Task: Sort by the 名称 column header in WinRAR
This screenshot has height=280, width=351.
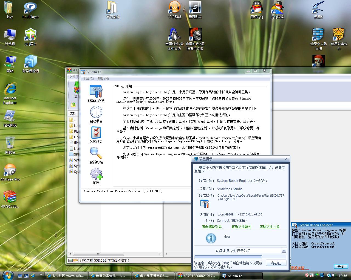Action: coord(73,113)
